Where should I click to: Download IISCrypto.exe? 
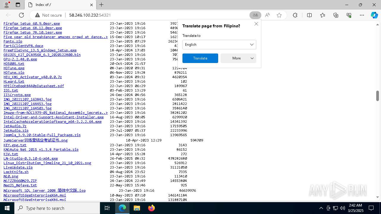[17, 95]
